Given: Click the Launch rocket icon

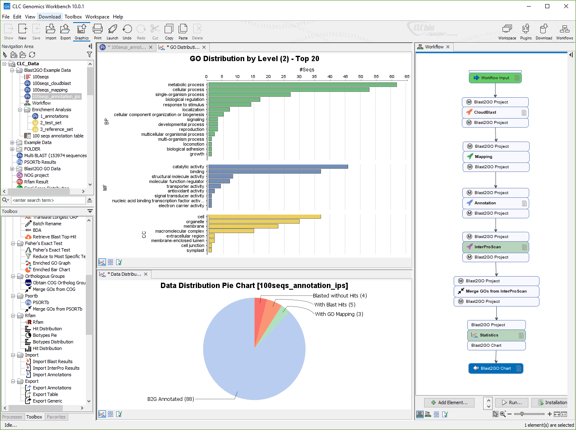Looking at the screenshot, I should tap(112, 32).
